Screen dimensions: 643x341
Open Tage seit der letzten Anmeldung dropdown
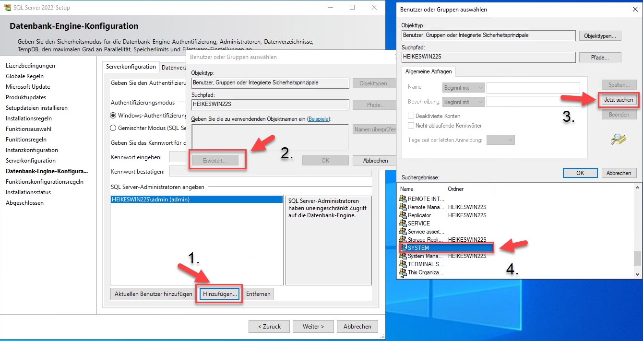click(500, 140)
